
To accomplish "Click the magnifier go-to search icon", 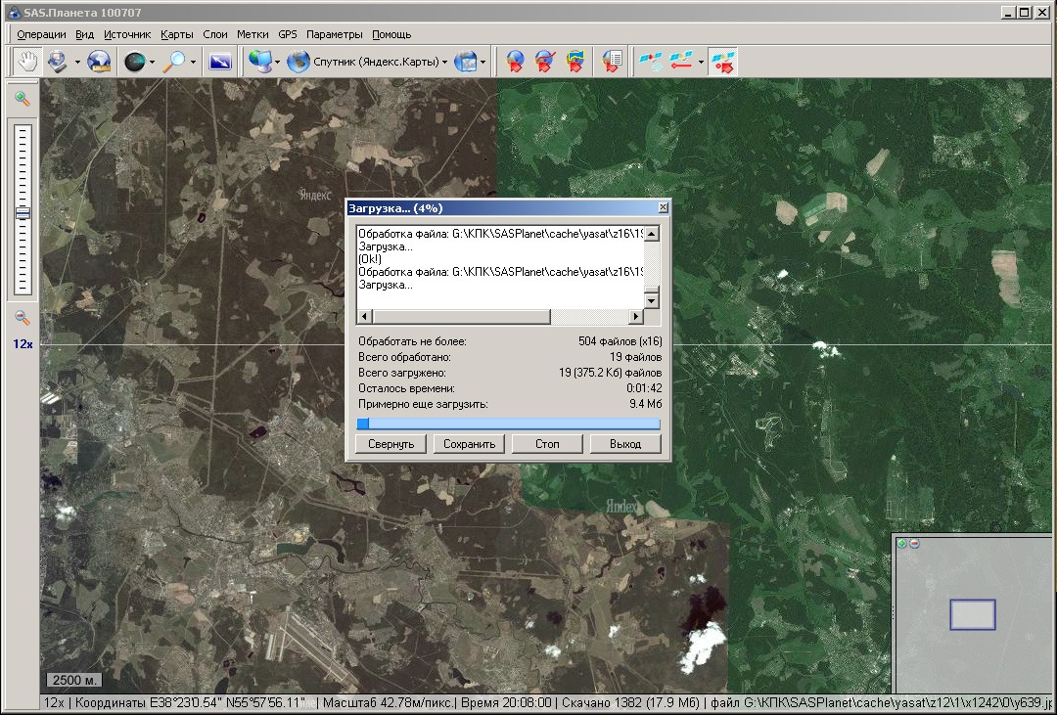I will click(x=175, y=62).
